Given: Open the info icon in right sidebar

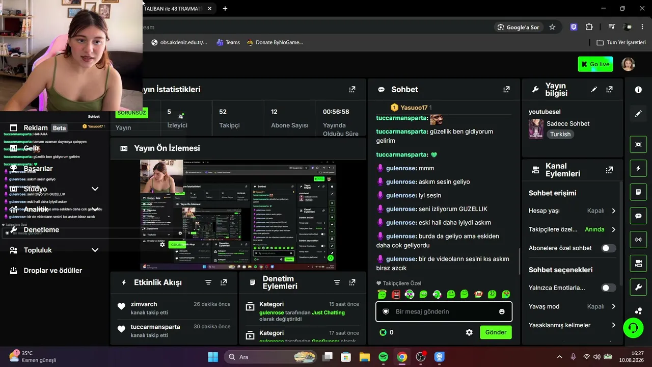Looking at the screenshot, I should pos(638,90).
